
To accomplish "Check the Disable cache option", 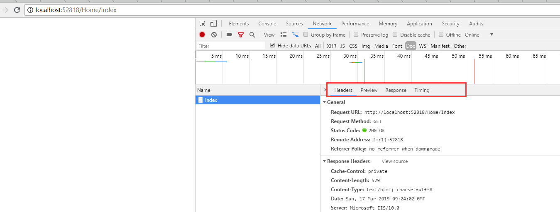I will click(x=395, y=35).
